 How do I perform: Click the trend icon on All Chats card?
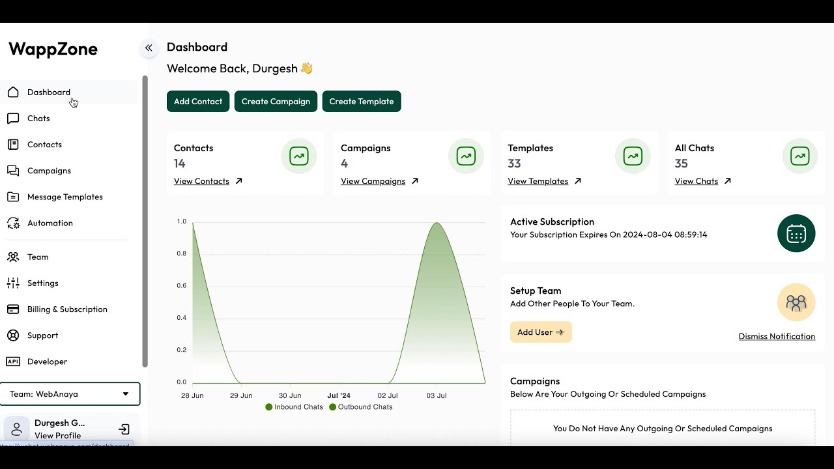click(799, 156)
